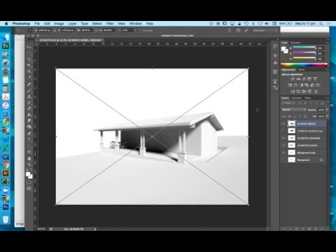
Task: Toggle maintain aspect ratio link
Action: (x=97, y=30)
